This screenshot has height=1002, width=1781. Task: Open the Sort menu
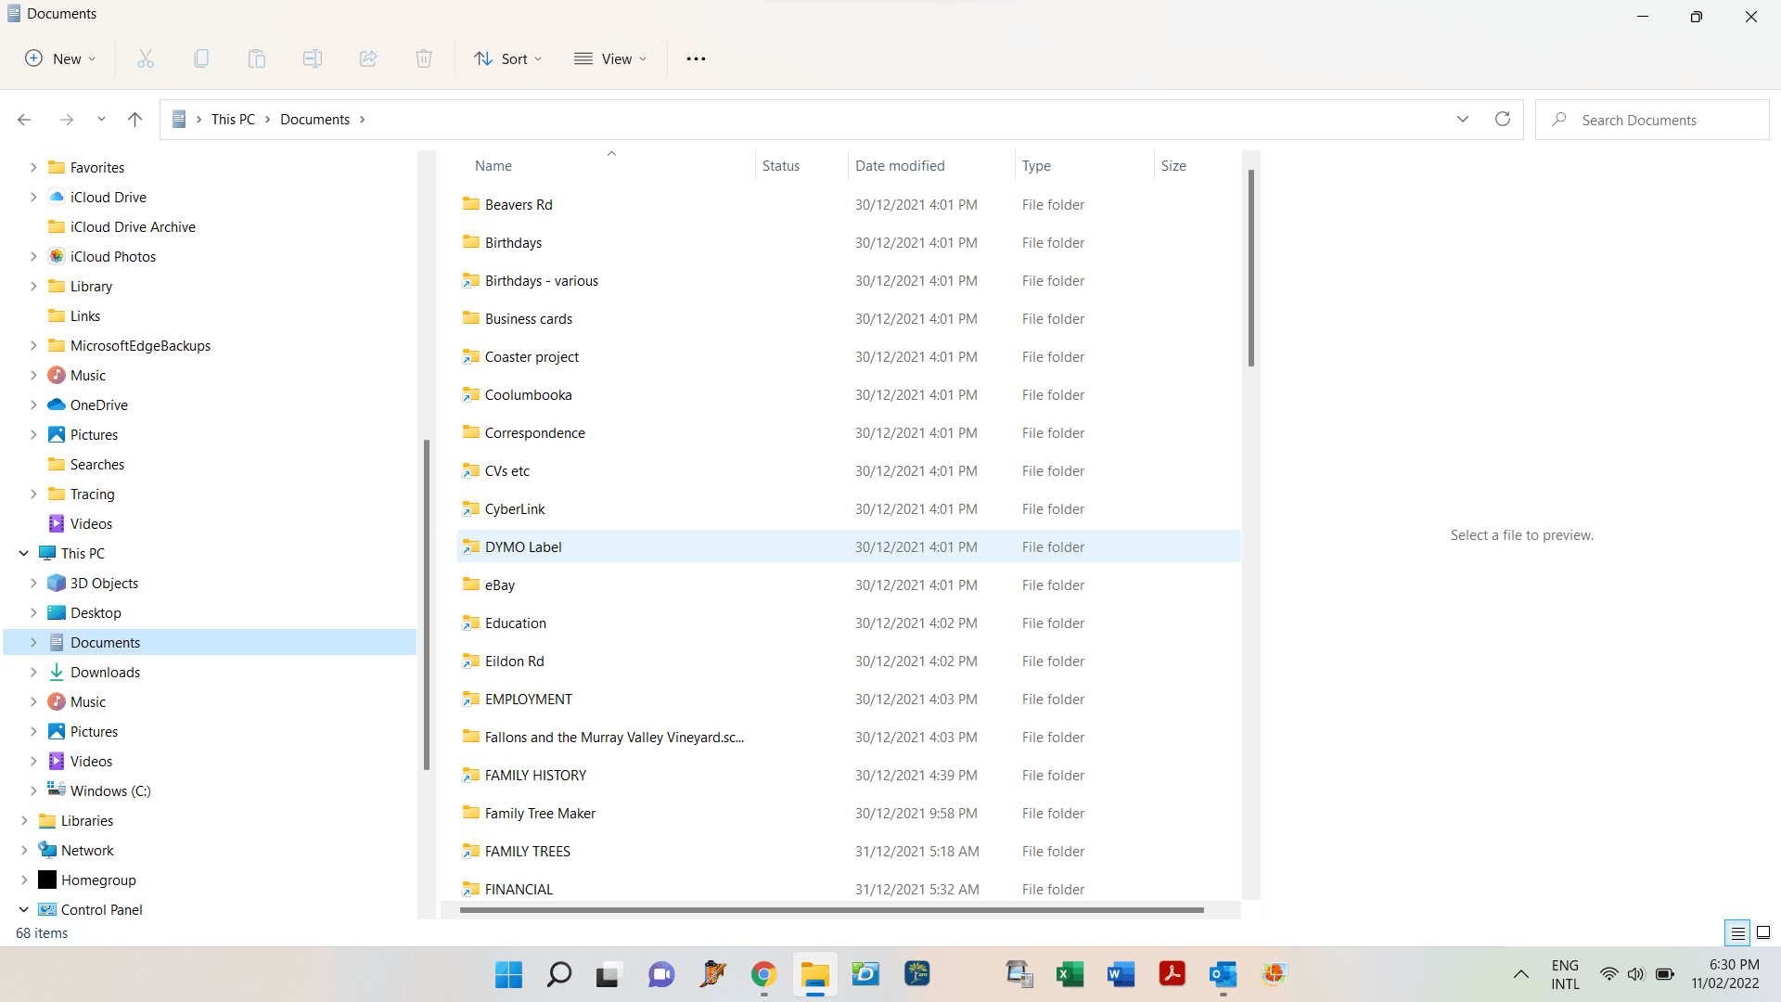click(x=508, y=58)
